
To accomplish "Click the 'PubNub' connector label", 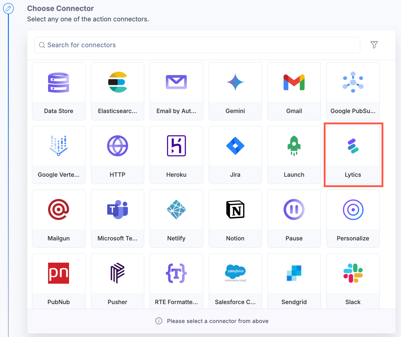I will [59, 302].
